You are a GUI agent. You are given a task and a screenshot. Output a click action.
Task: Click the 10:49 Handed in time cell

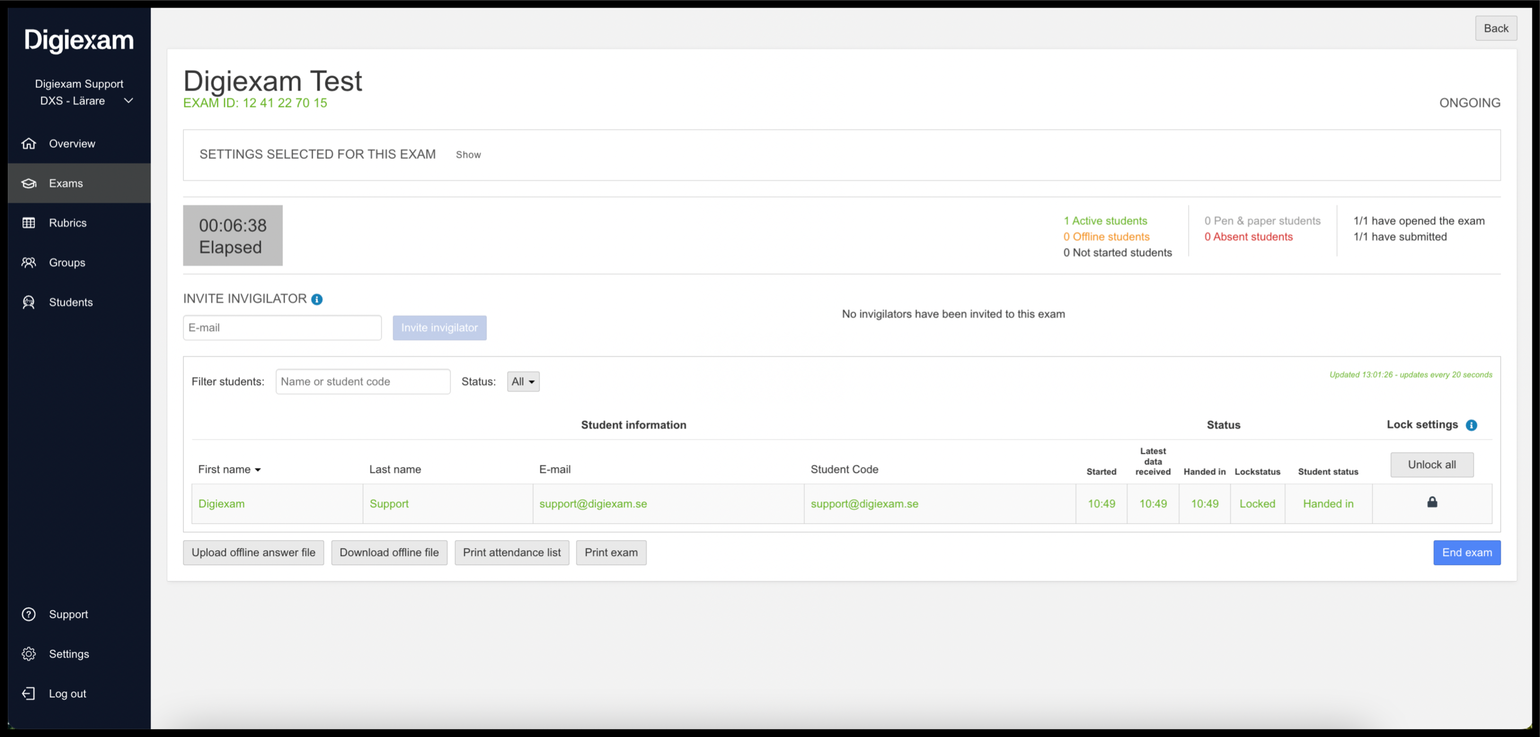1204,504
